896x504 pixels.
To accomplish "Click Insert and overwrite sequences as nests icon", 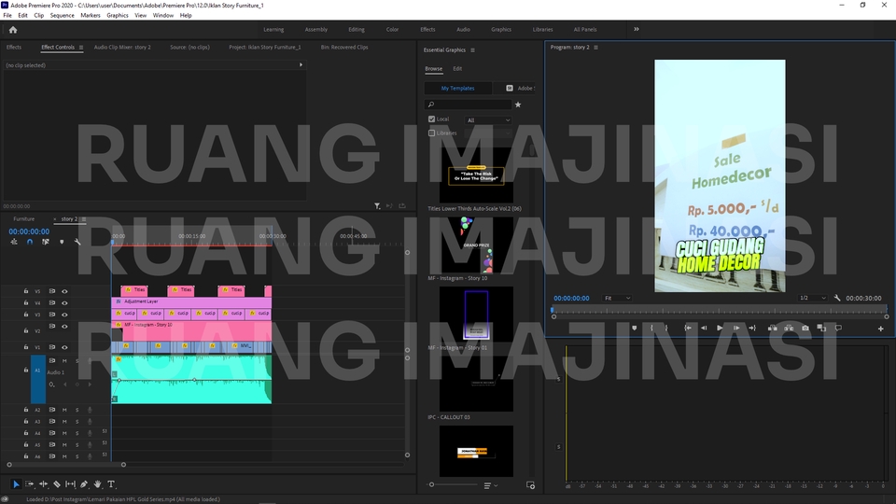I will (x=14, y=242).
